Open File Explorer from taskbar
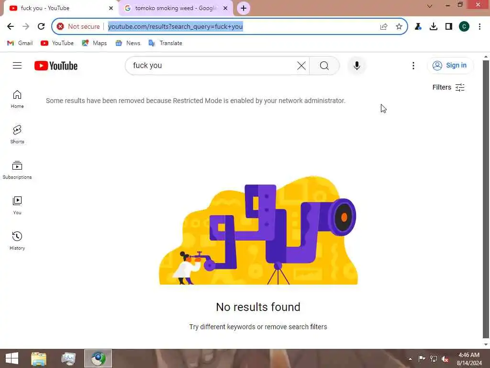490x368 pixels. point(39,358)
